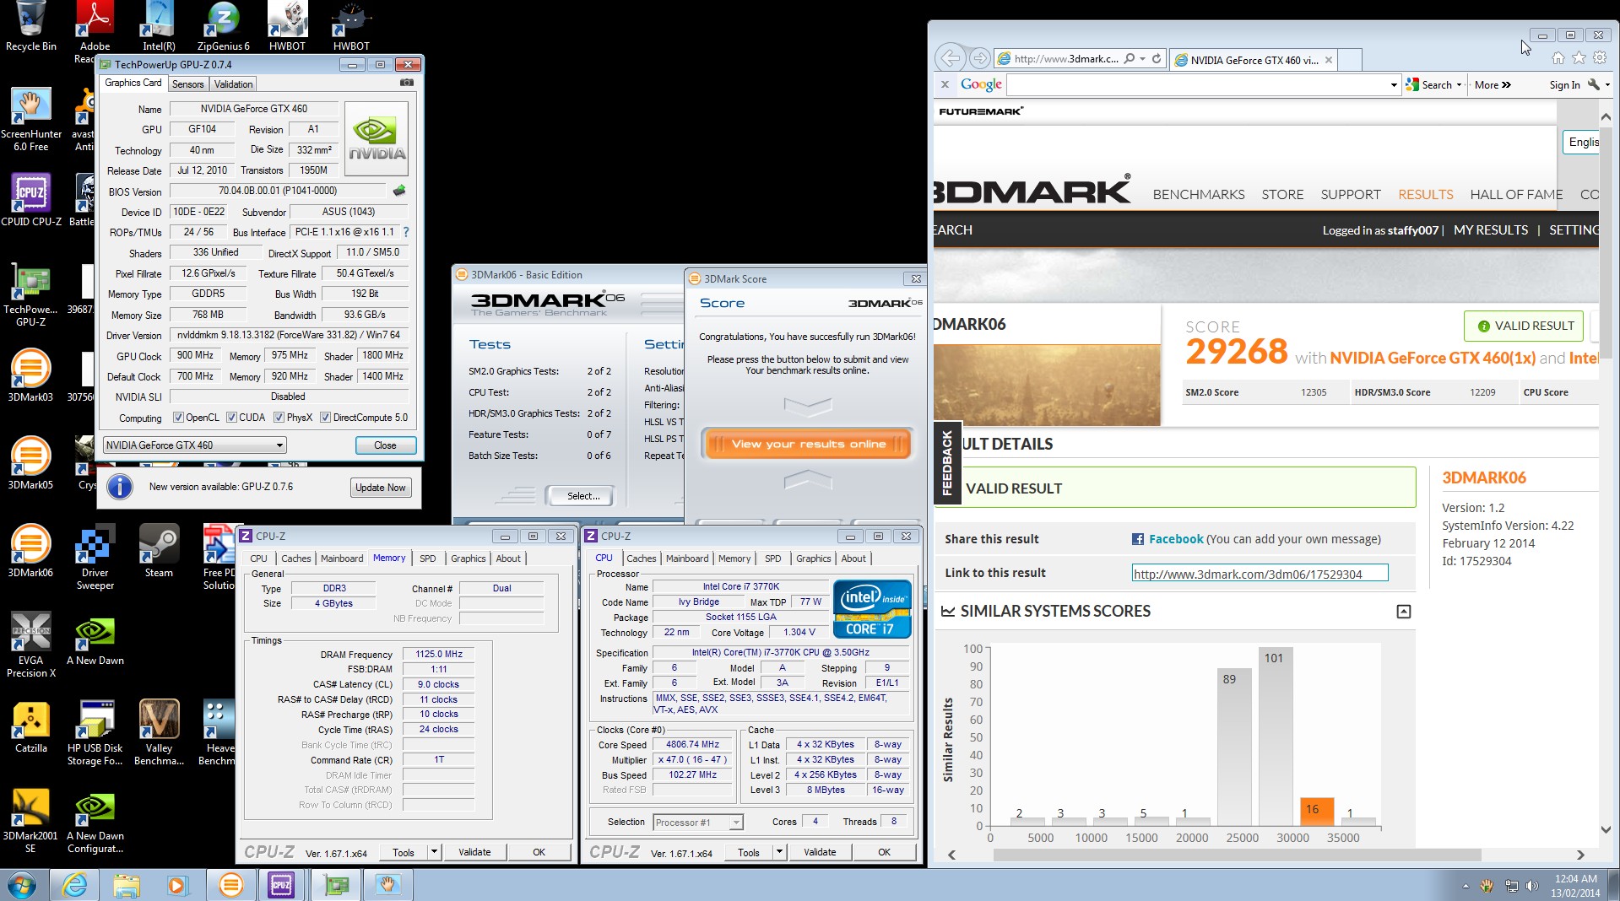Toggle DirectCompute 5.0 checkbox
The width and height of the screenshot is (1620, 901).
click(325, 418)
